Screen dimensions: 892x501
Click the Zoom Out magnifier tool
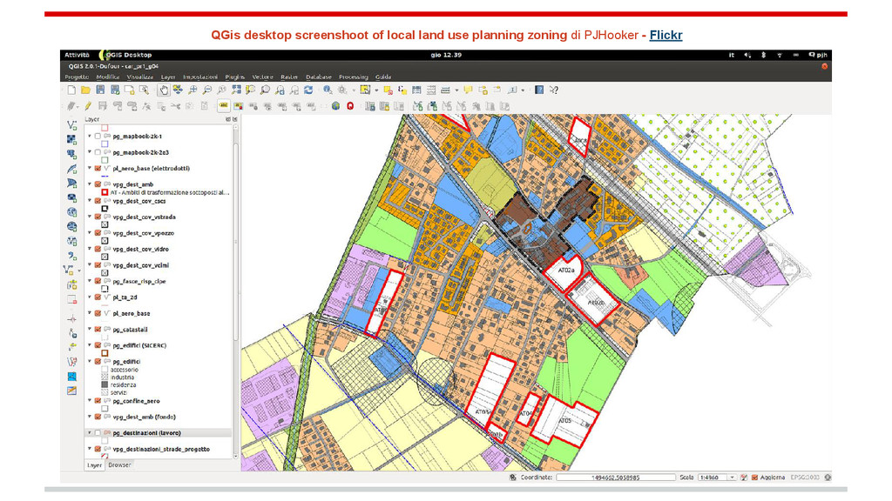click(x=207, y=90)
